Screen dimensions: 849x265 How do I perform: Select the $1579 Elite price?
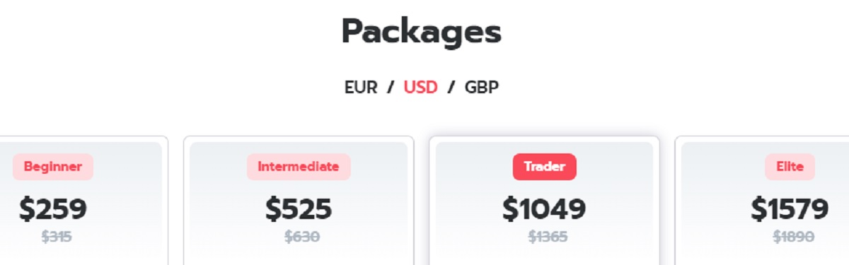pyautogui.click(x=790, y=208)
